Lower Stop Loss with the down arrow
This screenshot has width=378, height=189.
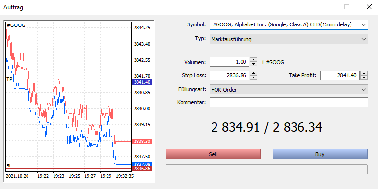[x=253, y=78]
